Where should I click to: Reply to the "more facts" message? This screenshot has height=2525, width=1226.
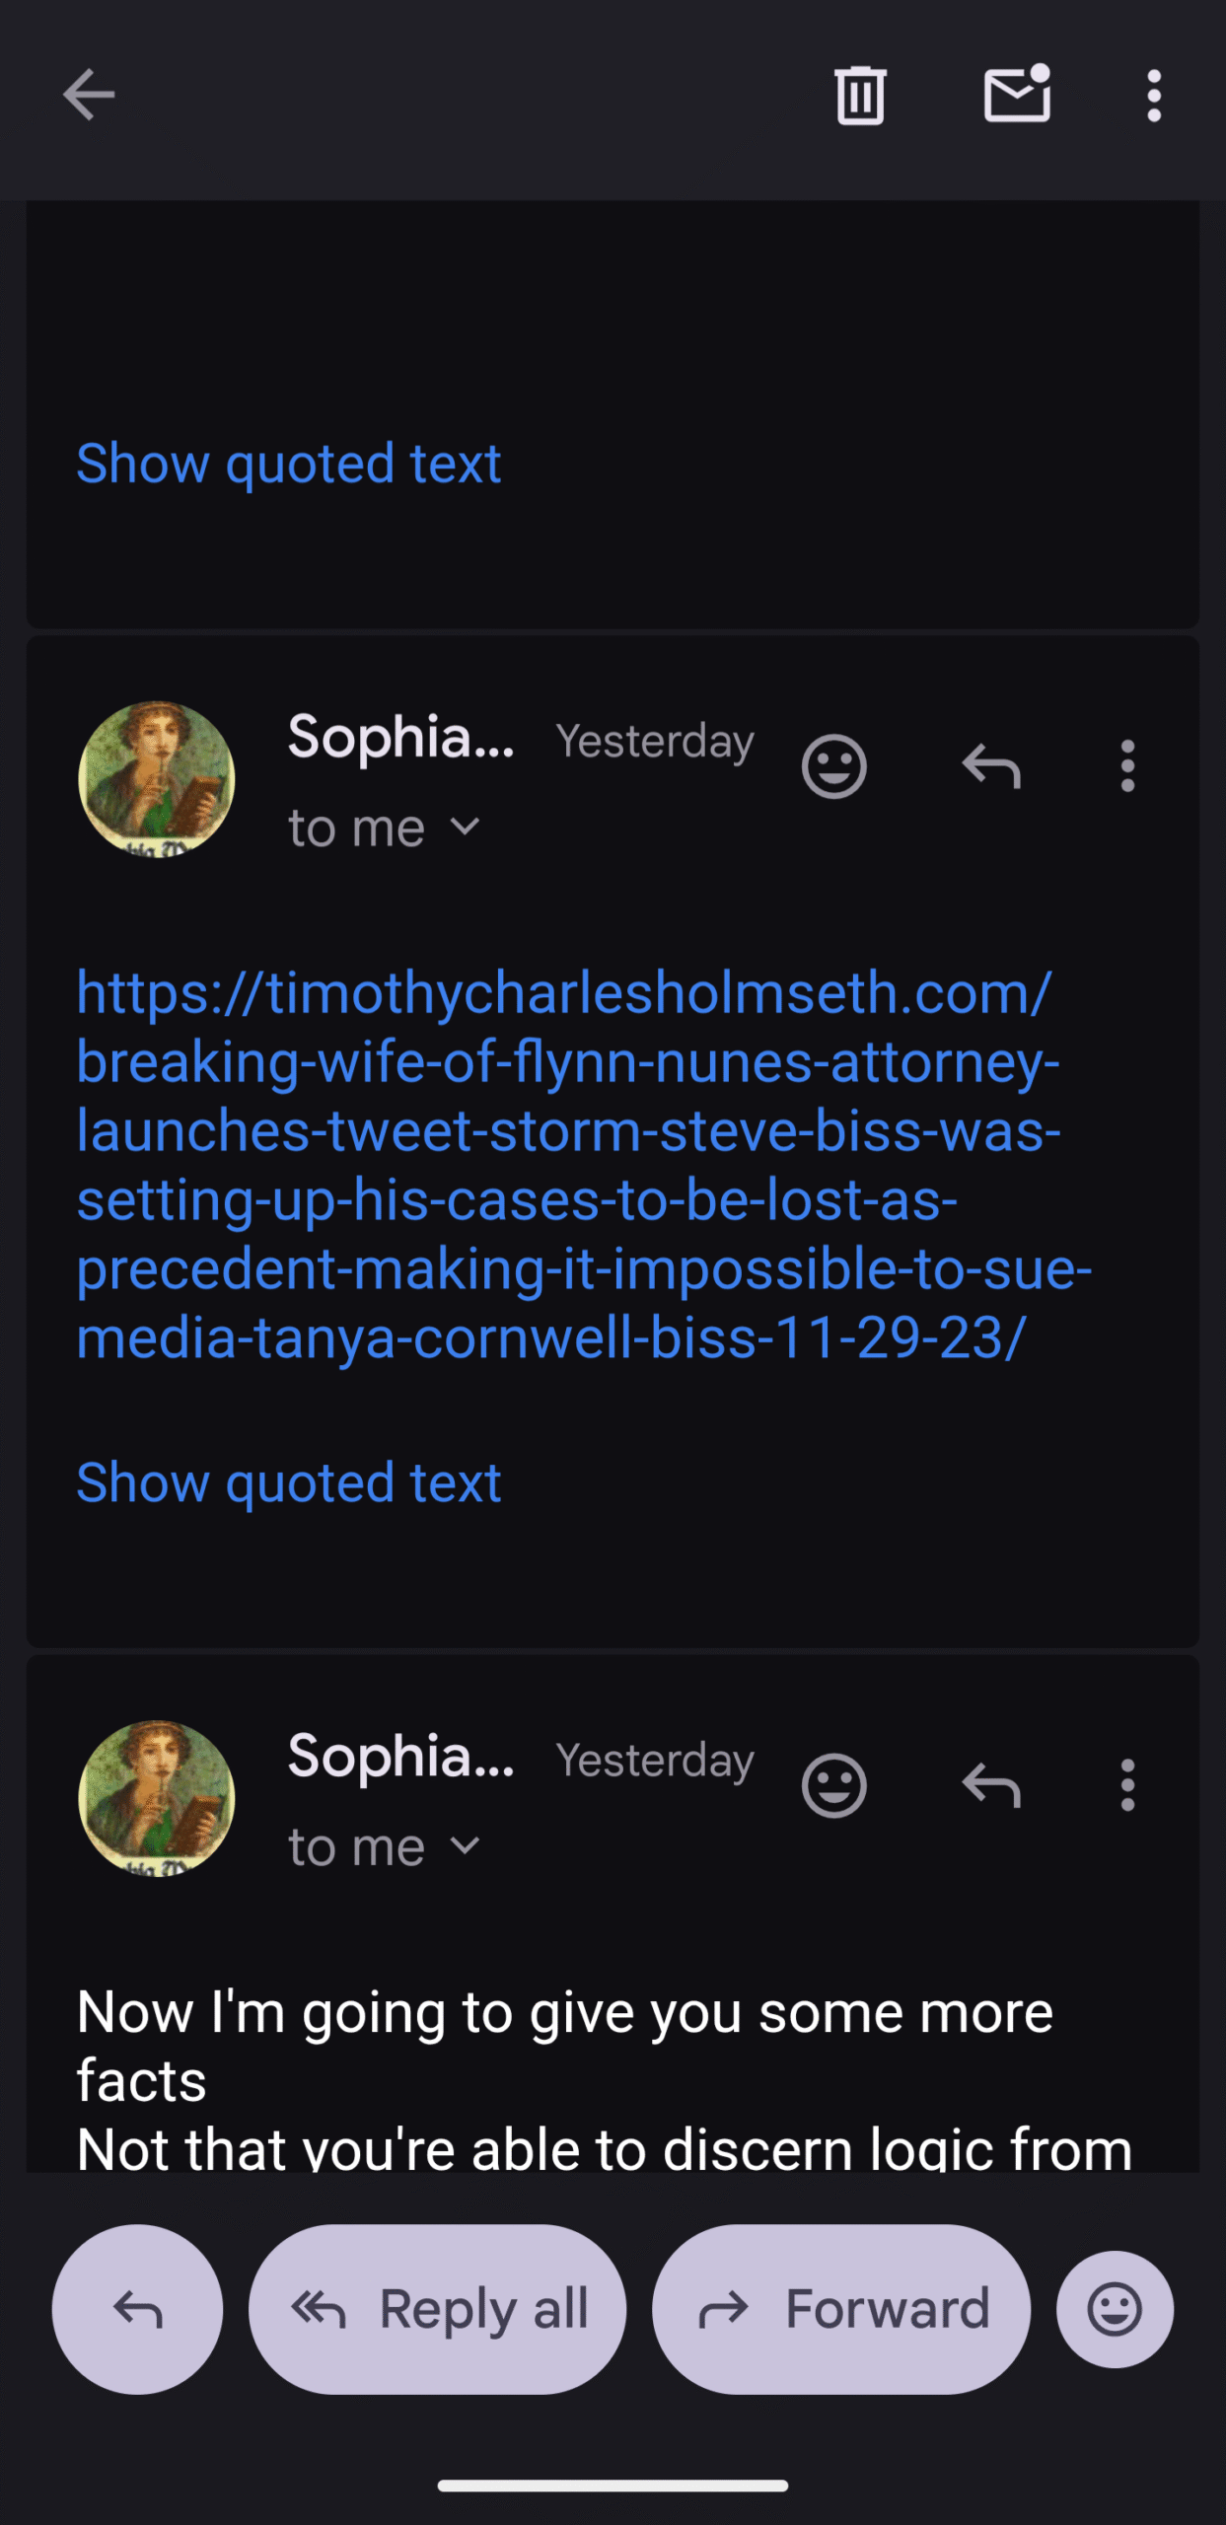tap(991, 1785)
